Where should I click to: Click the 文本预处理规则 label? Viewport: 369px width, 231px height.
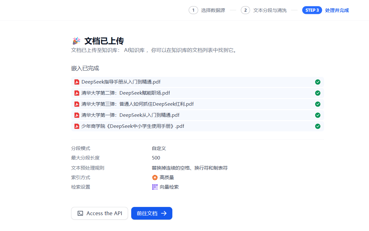tap(88, 168)
